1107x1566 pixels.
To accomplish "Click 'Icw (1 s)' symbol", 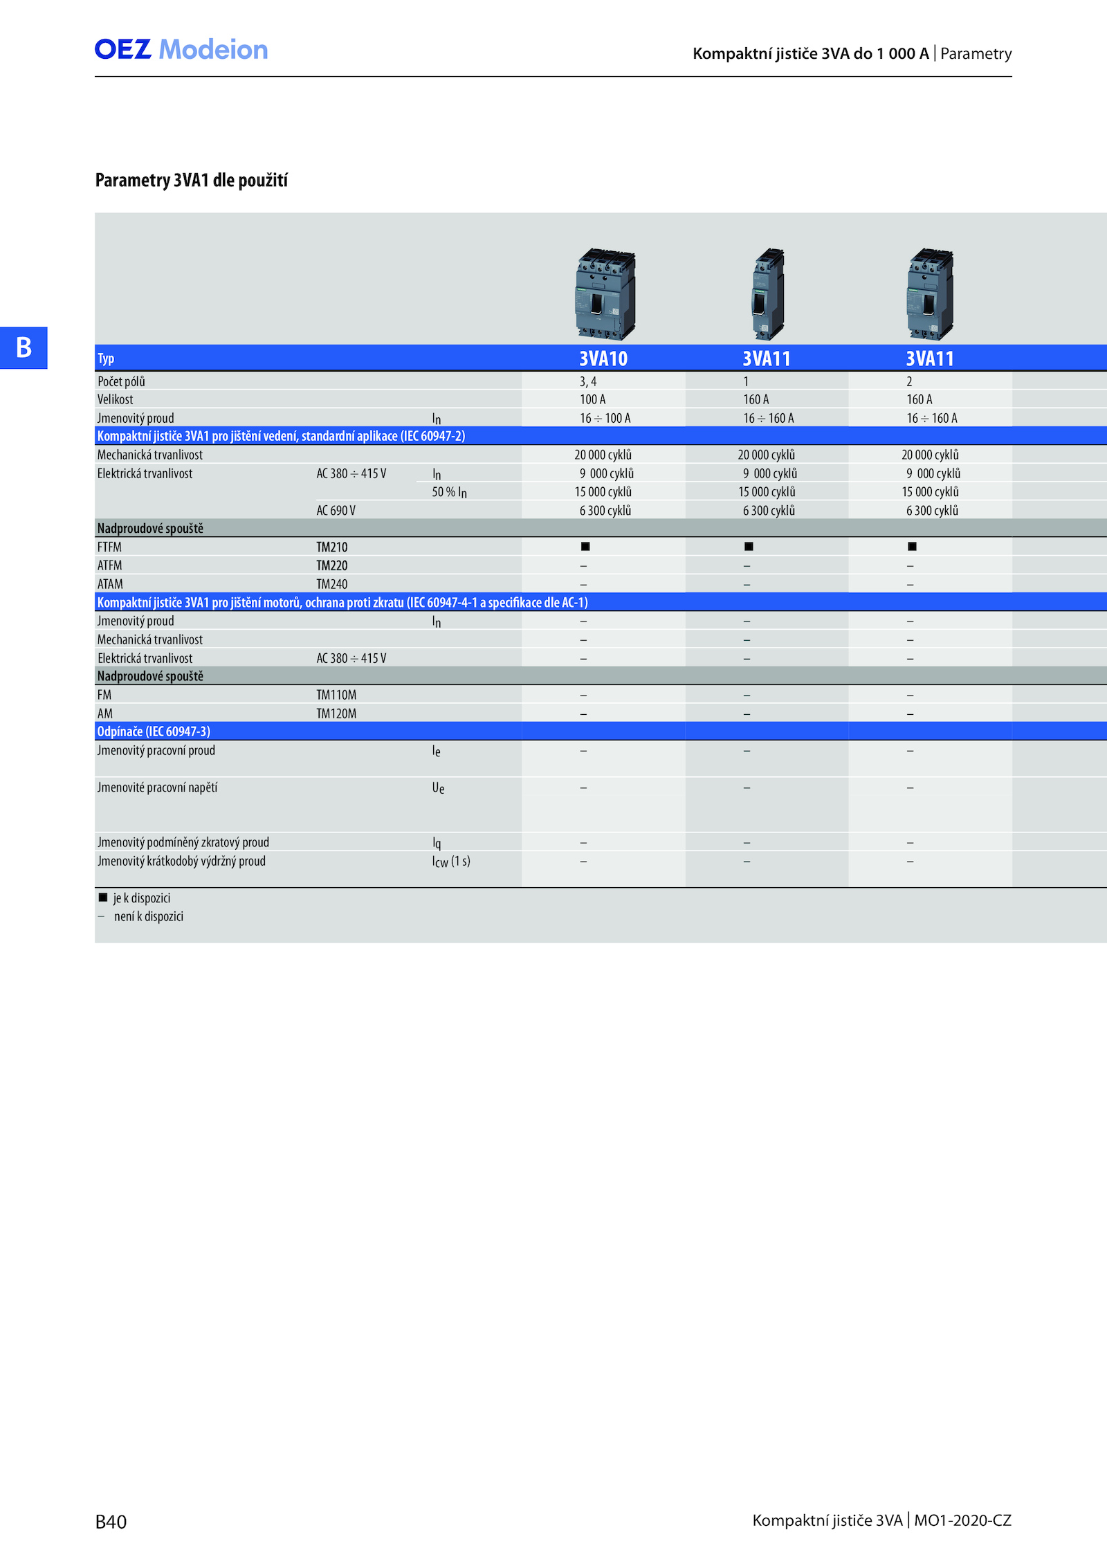I will pyautogui.click(x=451, y=862).
